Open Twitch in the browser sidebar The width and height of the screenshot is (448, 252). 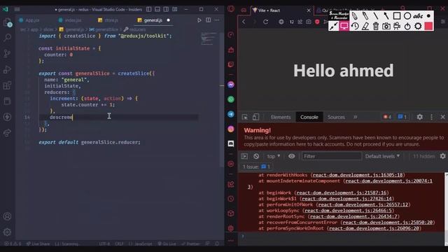[x=231, y=64]
